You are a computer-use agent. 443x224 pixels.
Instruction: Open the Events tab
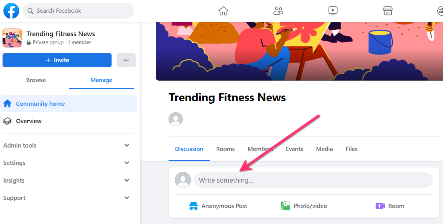tap(294, 149)
